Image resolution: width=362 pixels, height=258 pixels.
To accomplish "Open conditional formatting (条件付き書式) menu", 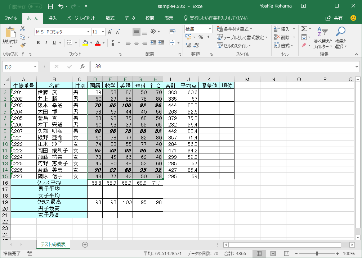I will pyautogui.click(x=234, y=29).
